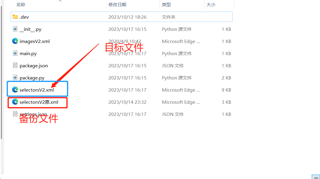
Task: Select the settings.json file name
Action: point(33,114)
